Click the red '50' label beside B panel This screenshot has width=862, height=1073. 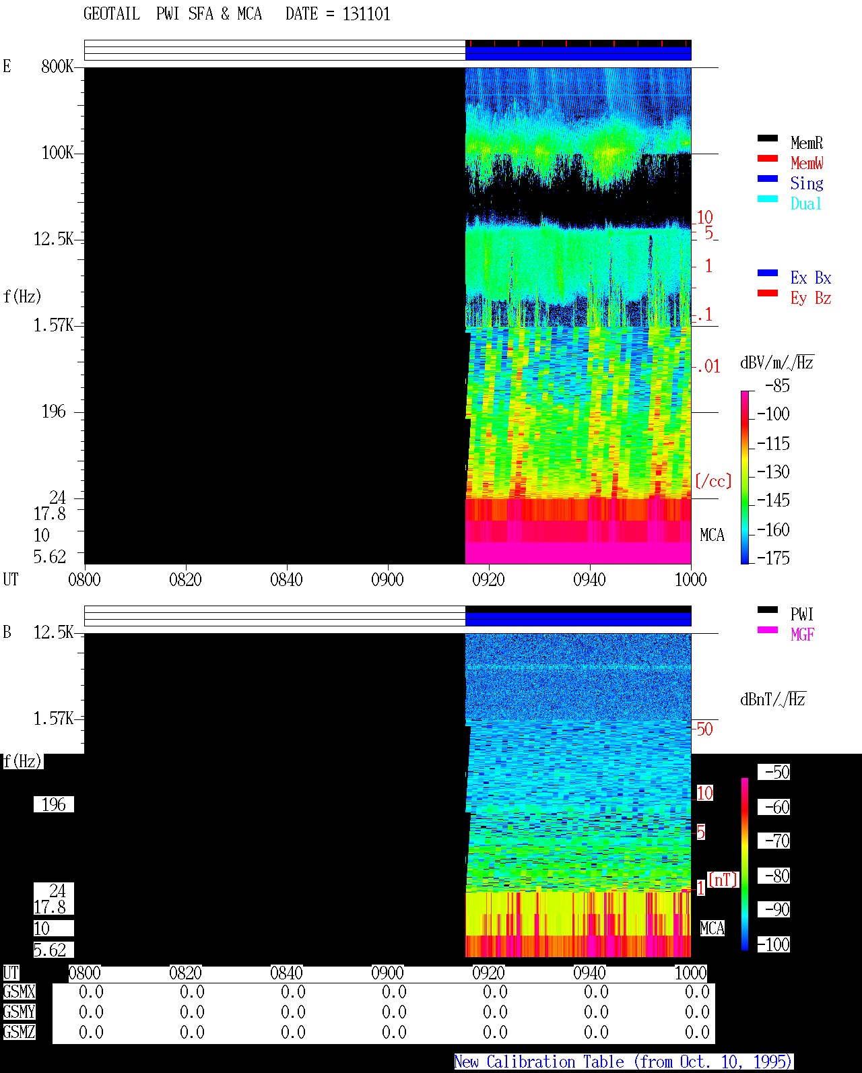pos(704,729)
